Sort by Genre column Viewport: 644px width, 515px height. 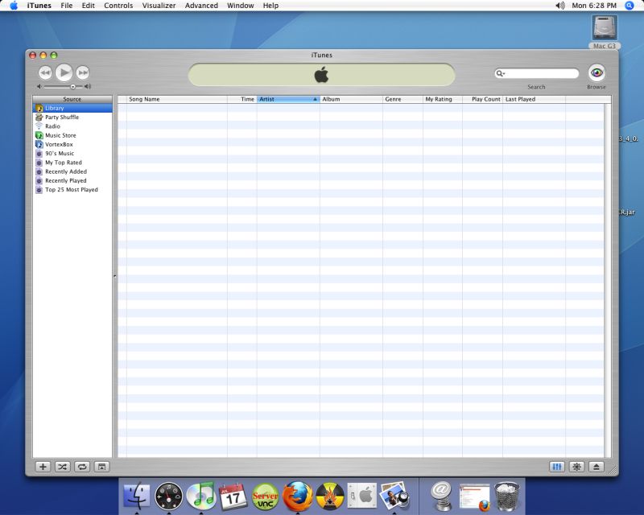pos(402,99)
